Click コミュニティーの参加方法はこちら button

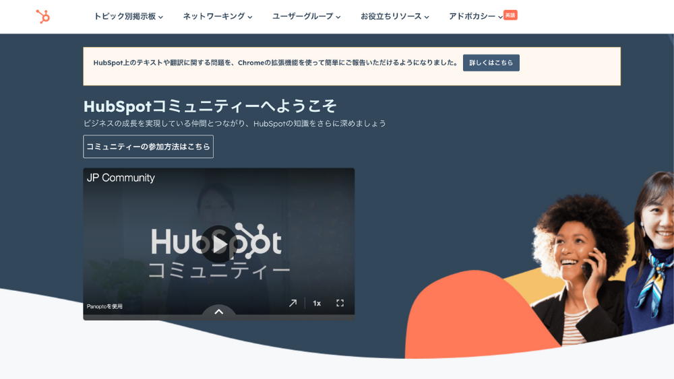(x=148, y=146)
